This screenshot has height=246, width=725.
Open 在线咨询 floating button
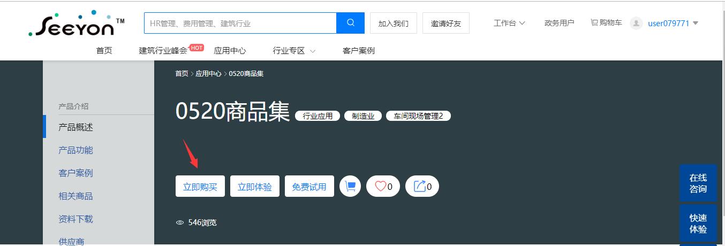(698, 183)
